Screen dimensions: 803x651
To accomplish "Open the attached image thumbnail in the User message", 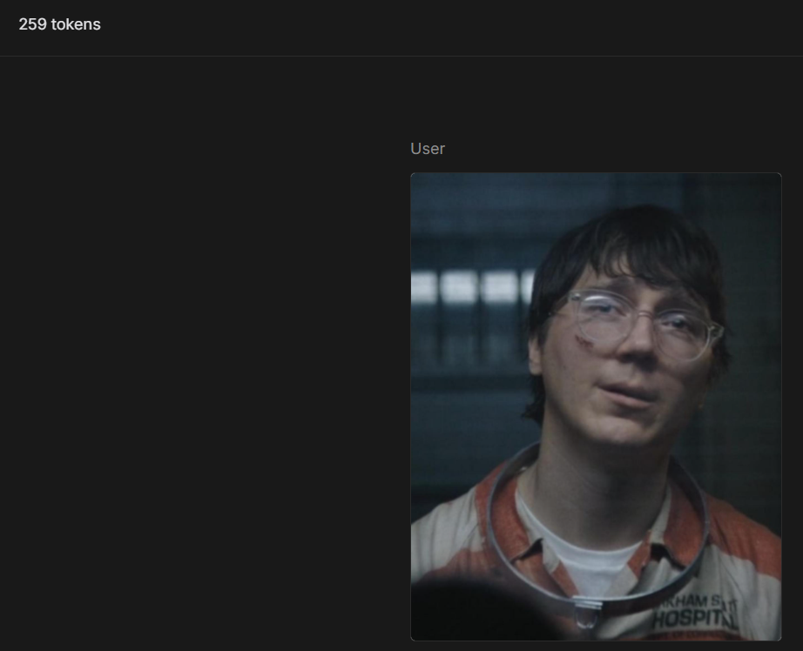I will (596, 407).
